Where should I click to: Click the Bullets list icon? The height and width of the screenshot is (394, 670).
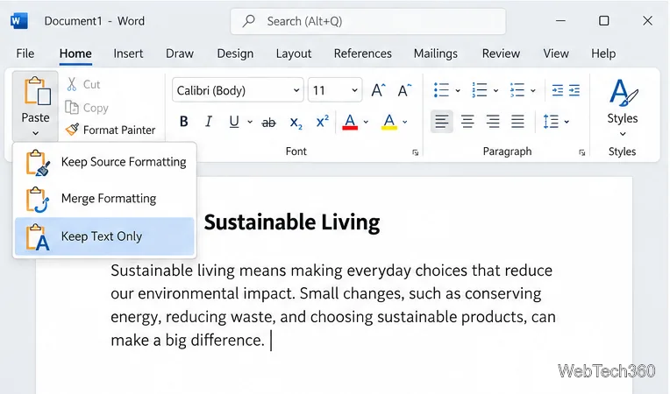441,90
